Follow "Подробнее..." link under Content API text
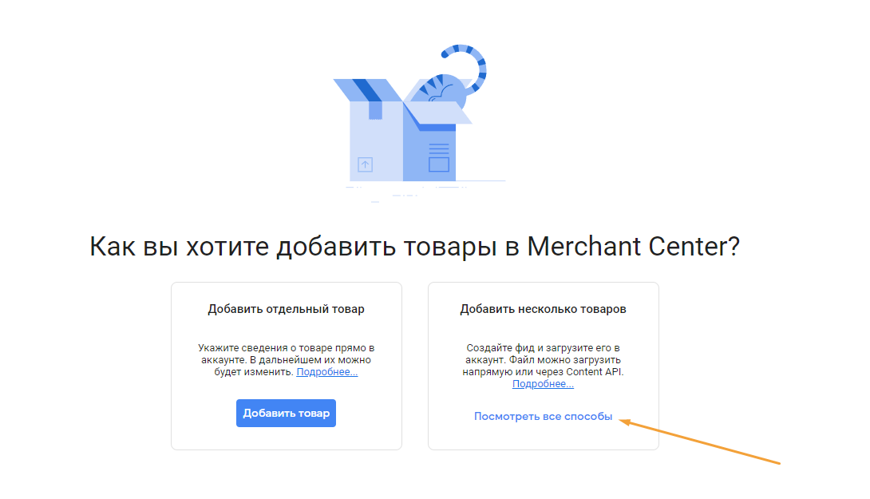 (543, 384)
